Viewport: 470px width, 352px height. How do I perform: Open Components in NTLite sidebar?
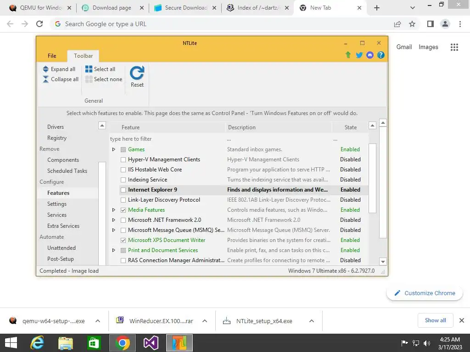63,160
